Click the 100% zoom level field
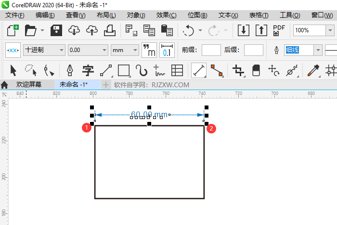337x225 pixels. coord(309,30)
